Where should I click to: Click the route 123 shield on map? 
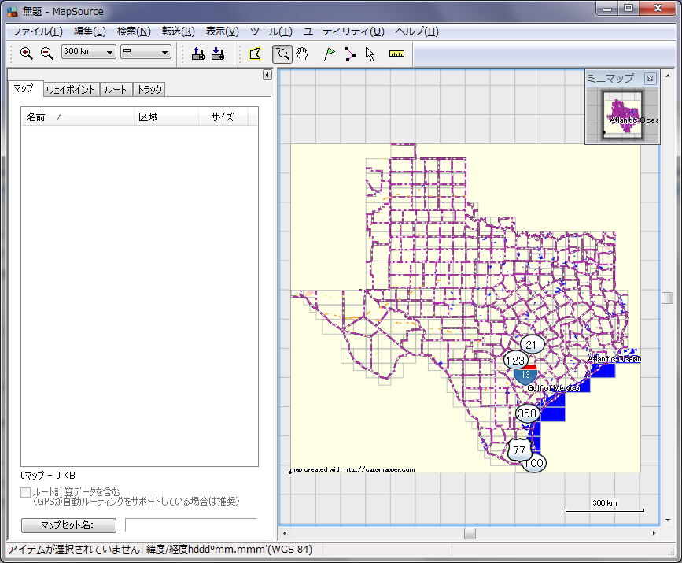click(516, 361)
